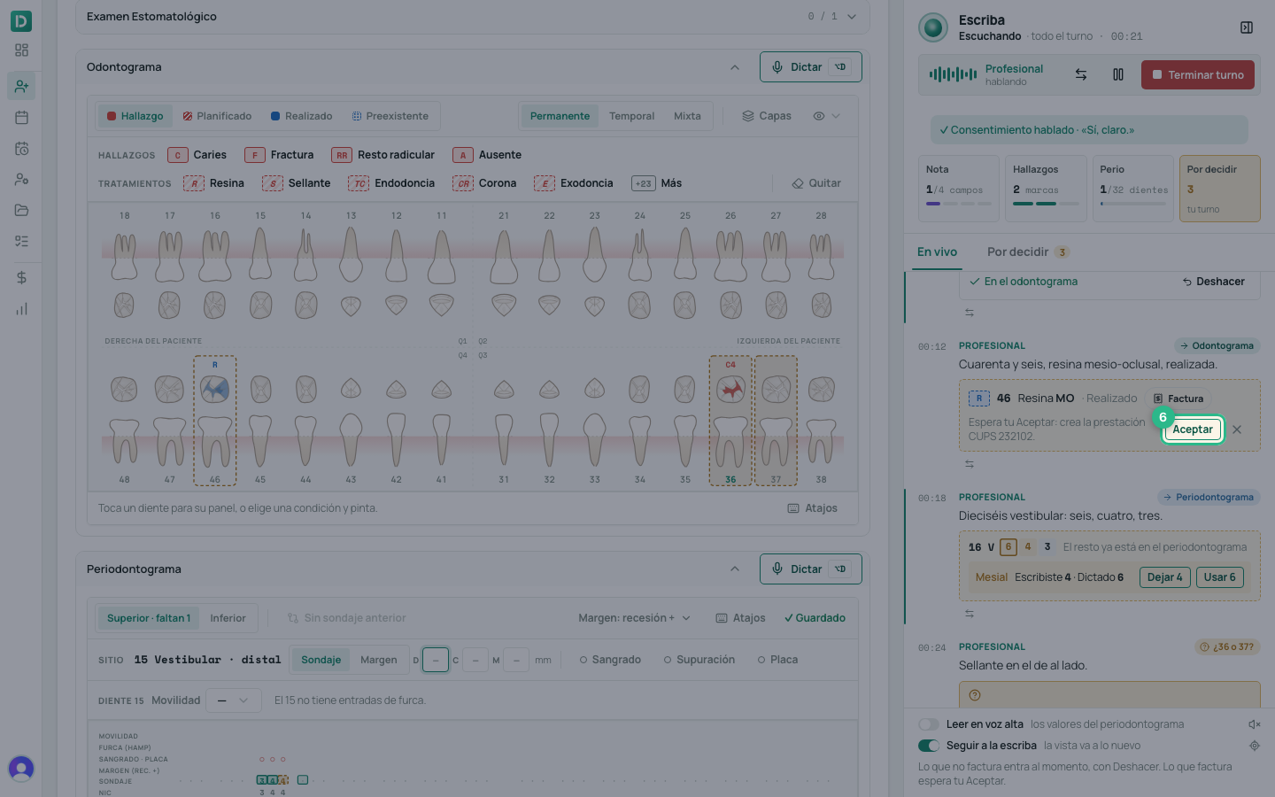The image size is (1275, 797).
Task: Pick the Corona treatment marker
Action: coord(484,183)
